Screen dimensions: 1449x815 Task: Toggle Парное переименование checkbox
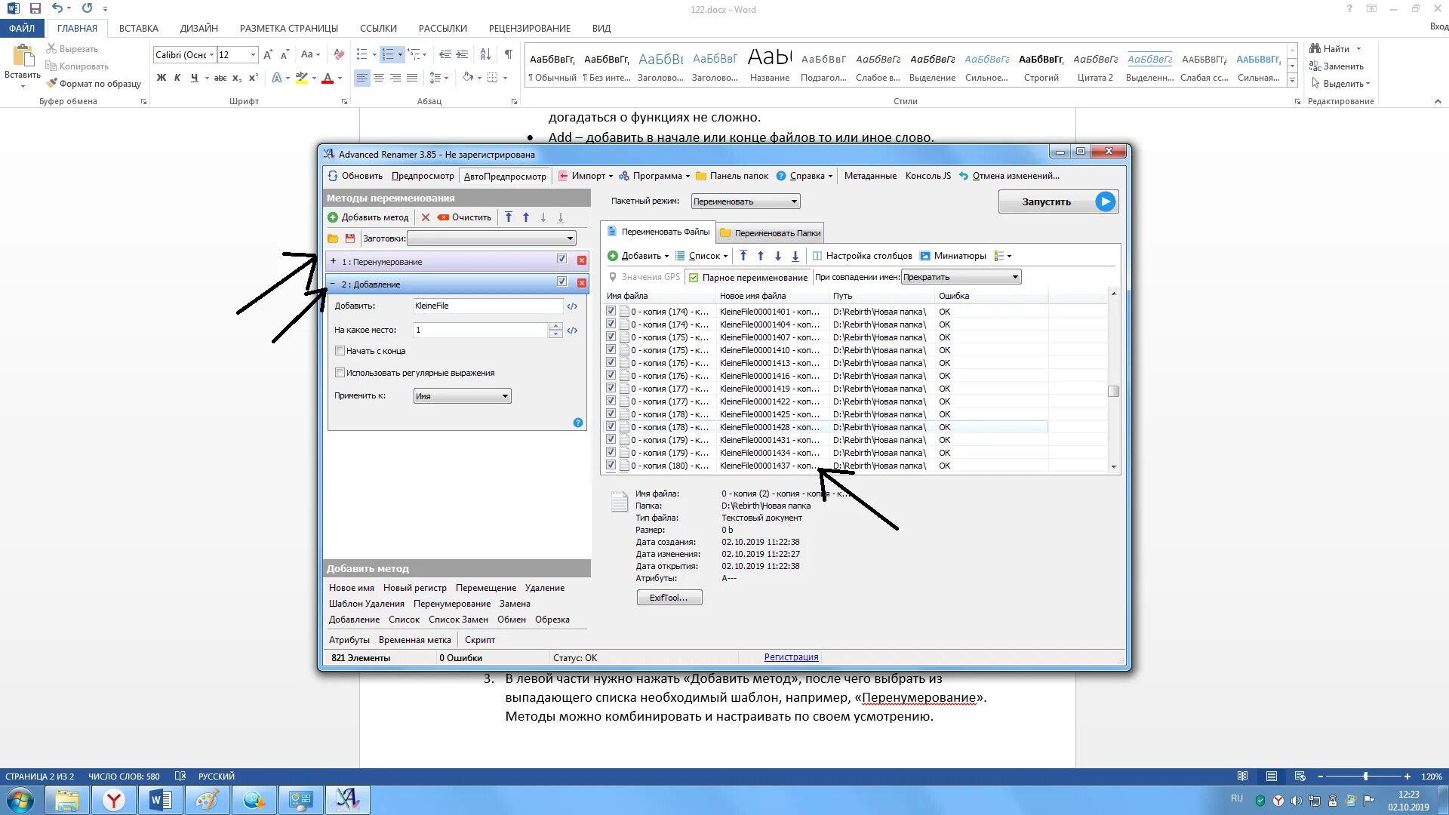(694, 278)
